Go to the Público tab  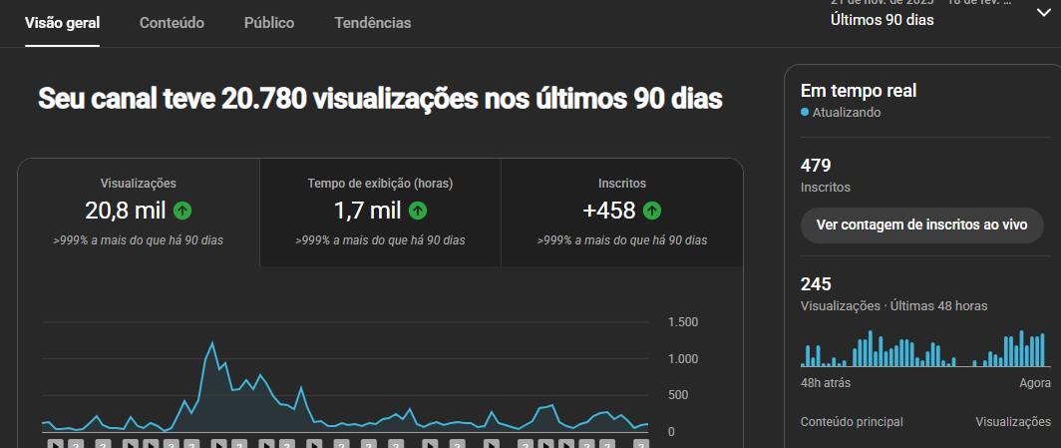[x=269, y=23]
